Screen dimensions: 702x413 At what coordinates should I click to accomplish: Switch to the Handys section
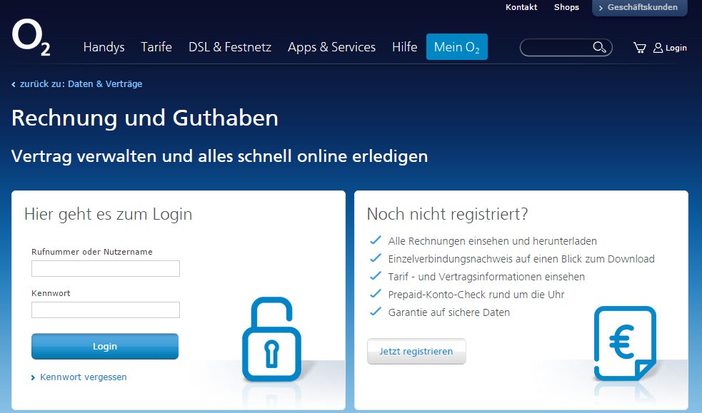(x=104, y=47)
